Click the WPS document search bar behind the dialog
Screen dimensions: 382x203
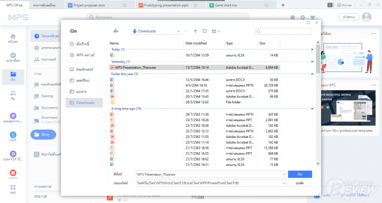point(168,17)
